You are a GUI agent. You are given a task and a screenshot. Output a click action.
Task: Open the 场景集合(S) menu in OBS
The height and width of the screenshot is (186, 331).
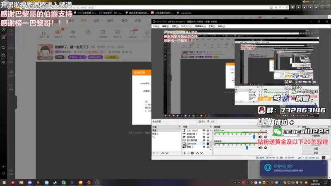(x=200, y=26)
